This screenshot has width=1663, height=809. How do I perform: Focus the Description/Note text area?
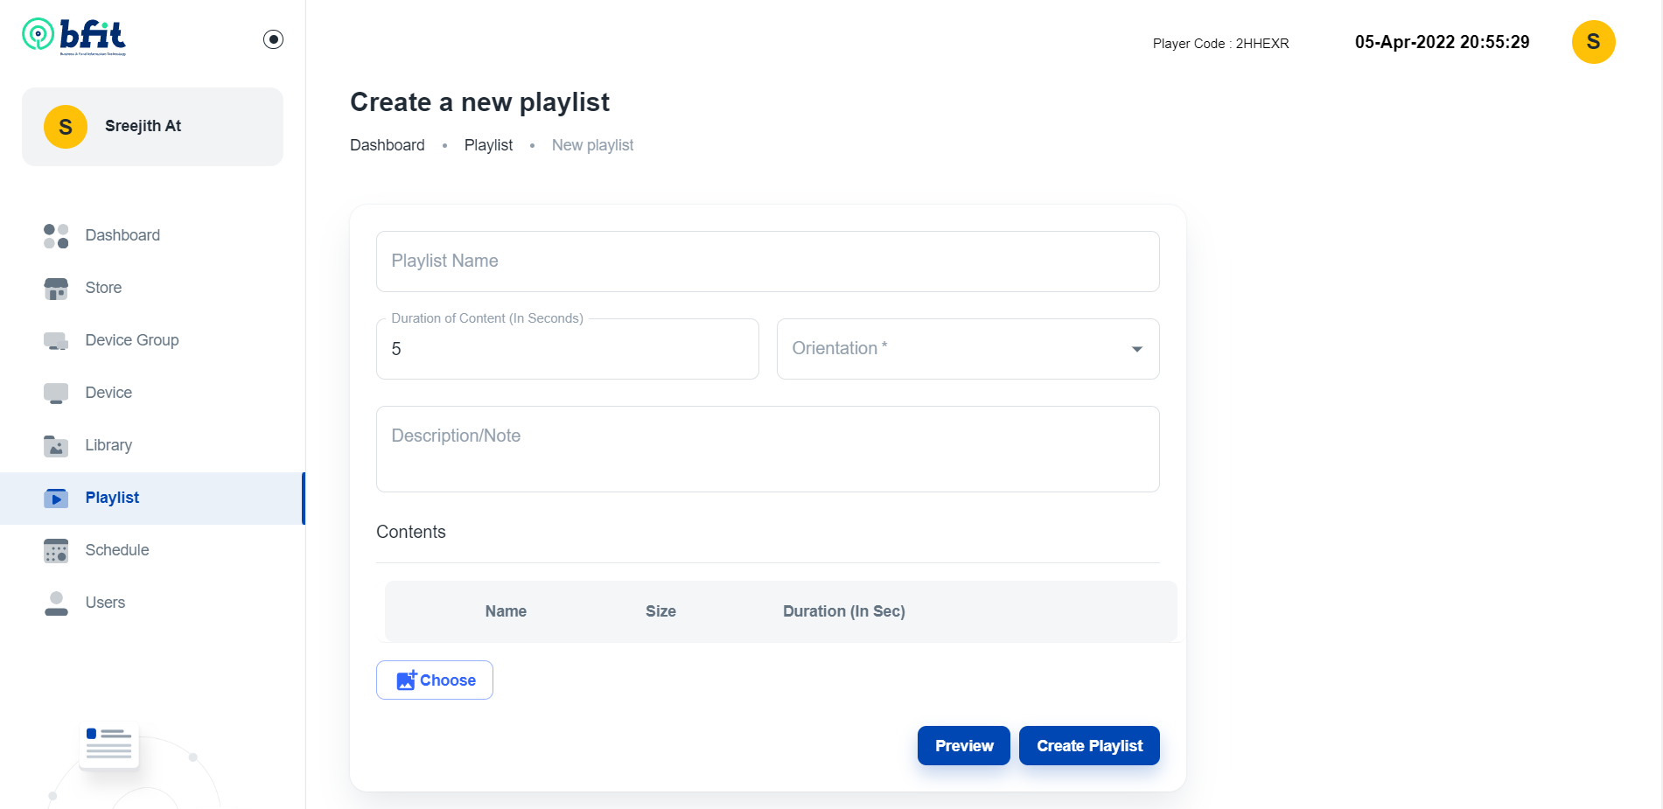[x=768, y=449]
